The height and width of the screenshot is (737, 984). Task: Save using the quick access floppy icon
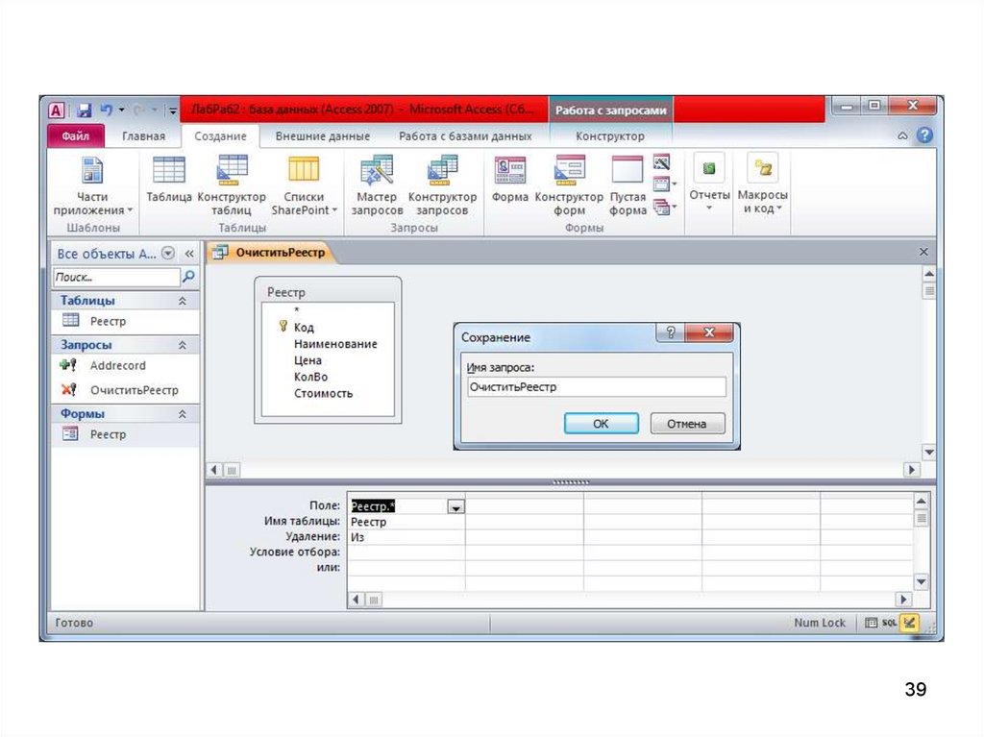(84, 111)
